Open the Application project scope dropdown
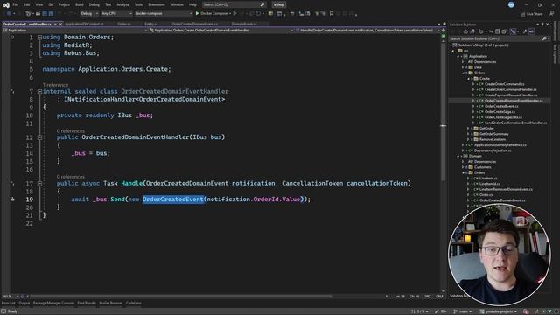Screen dimensions: 560x315 (x=75, y=31)
